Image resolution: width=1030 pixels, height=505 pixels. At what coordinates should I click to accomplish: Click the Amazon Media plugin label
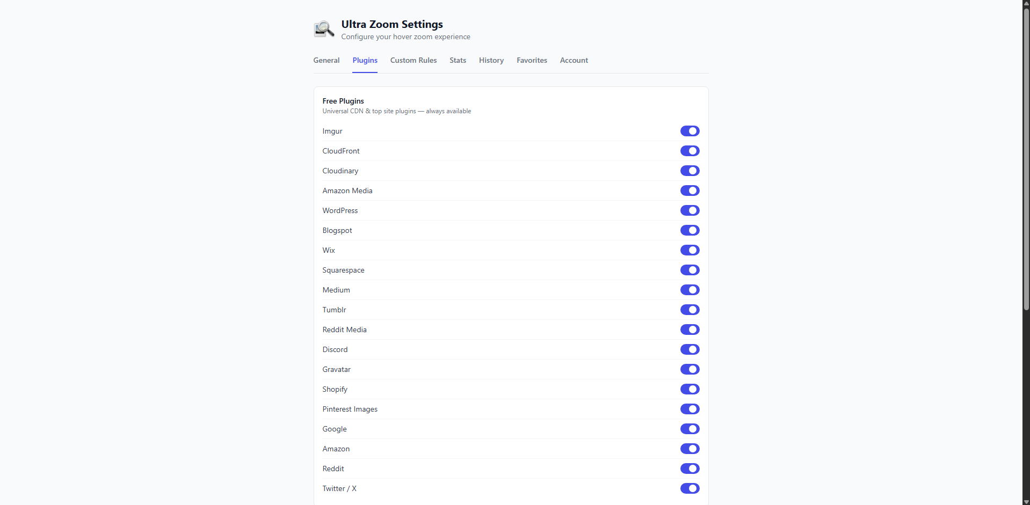click(347, 191)
